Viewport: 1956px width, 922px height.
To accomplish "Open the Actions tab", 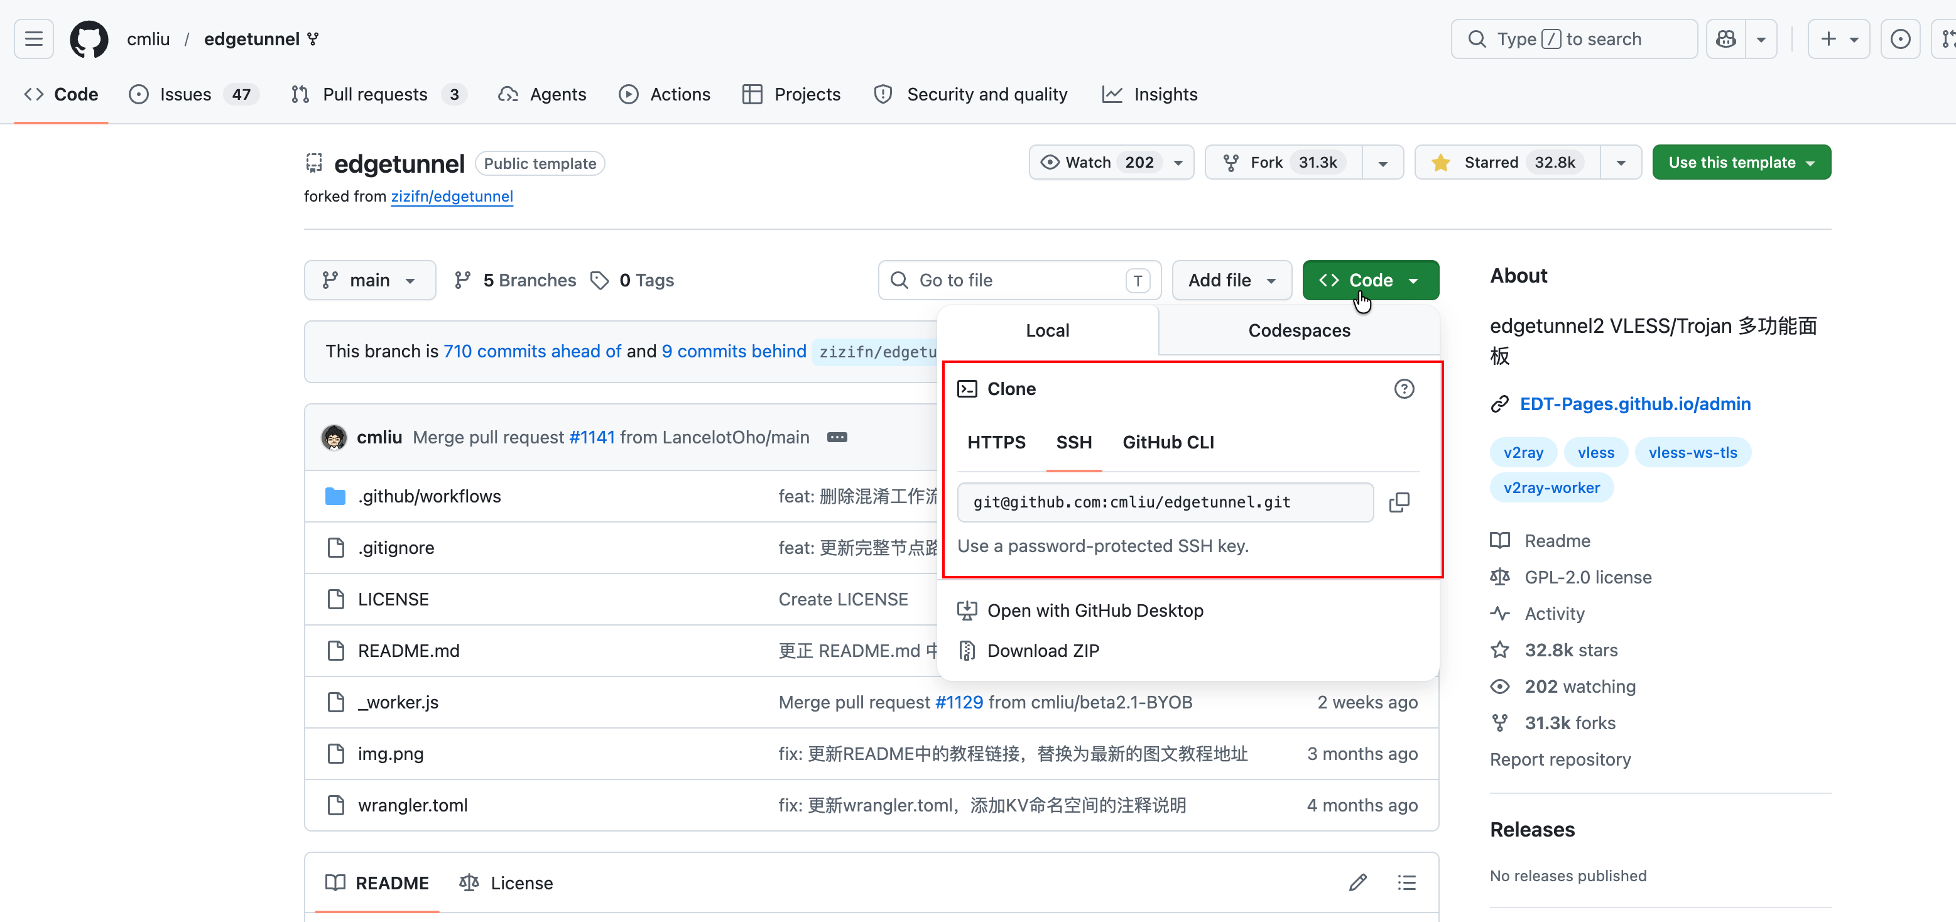I will (665, 94).
